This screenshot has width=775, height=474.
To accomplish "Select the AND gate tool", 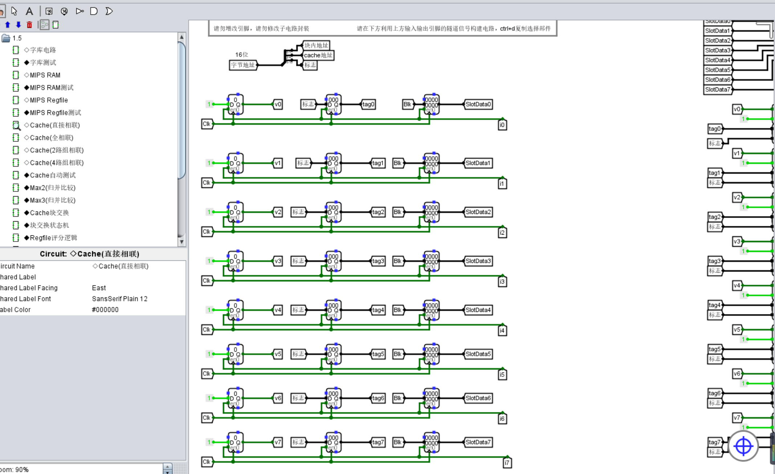I will click(94, 11).
